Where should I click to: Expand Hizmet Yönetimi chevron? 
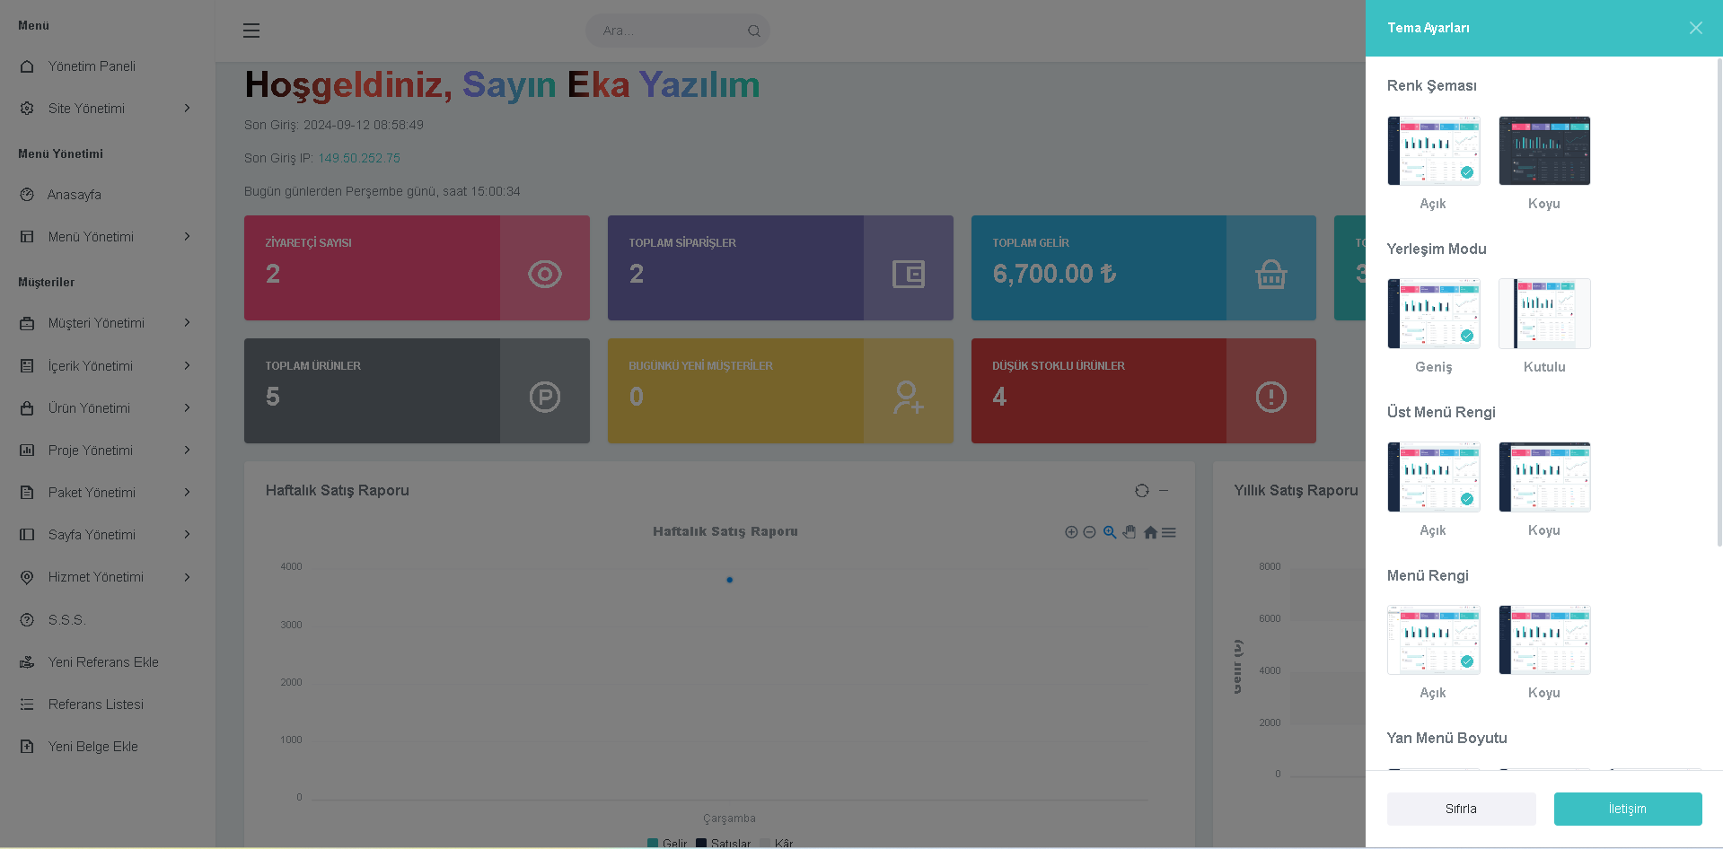coord(187,577)
